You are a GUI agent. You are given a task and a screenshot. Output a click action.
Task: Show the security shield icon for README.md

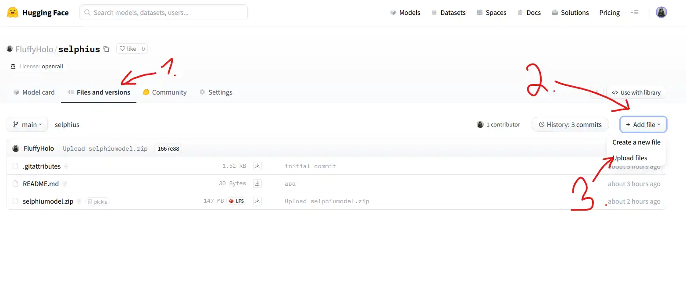pos(64,183)
